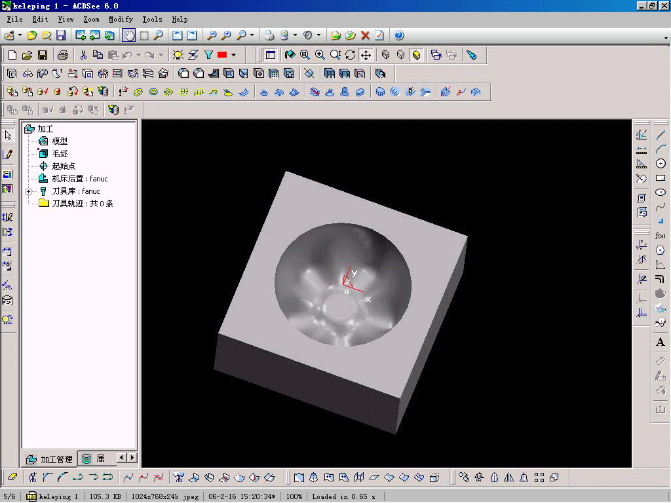Rotate image counterclockwise in ACDSee toolbar
Image resolution: width=671 pixels, height=503 pixels.
177,35
